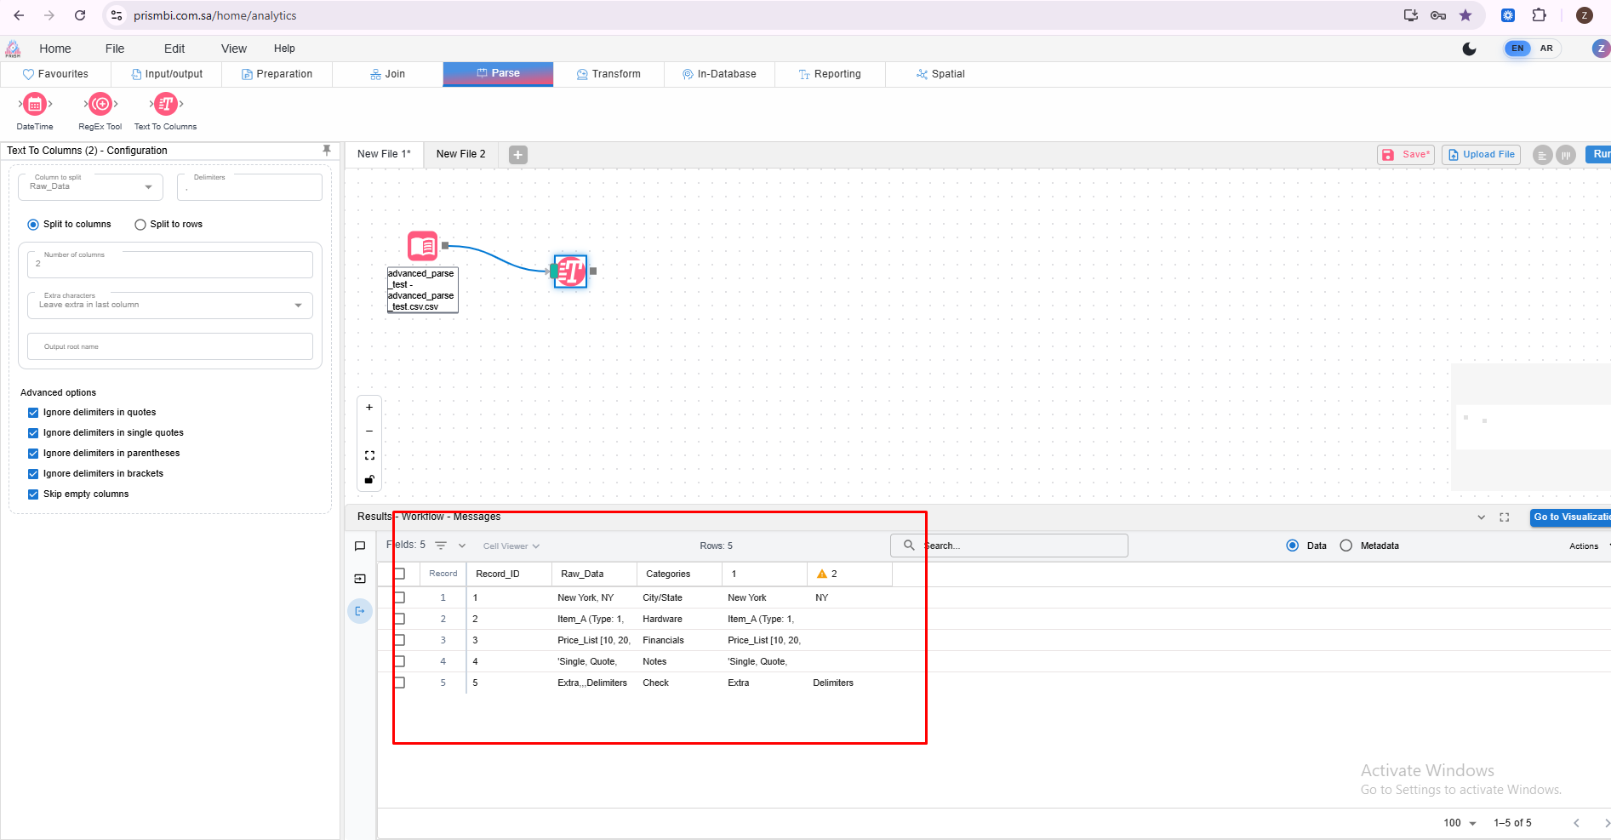Uncheck Ignore delimiters in quotes
The image size is (1611, 840).
click(33, 413)
